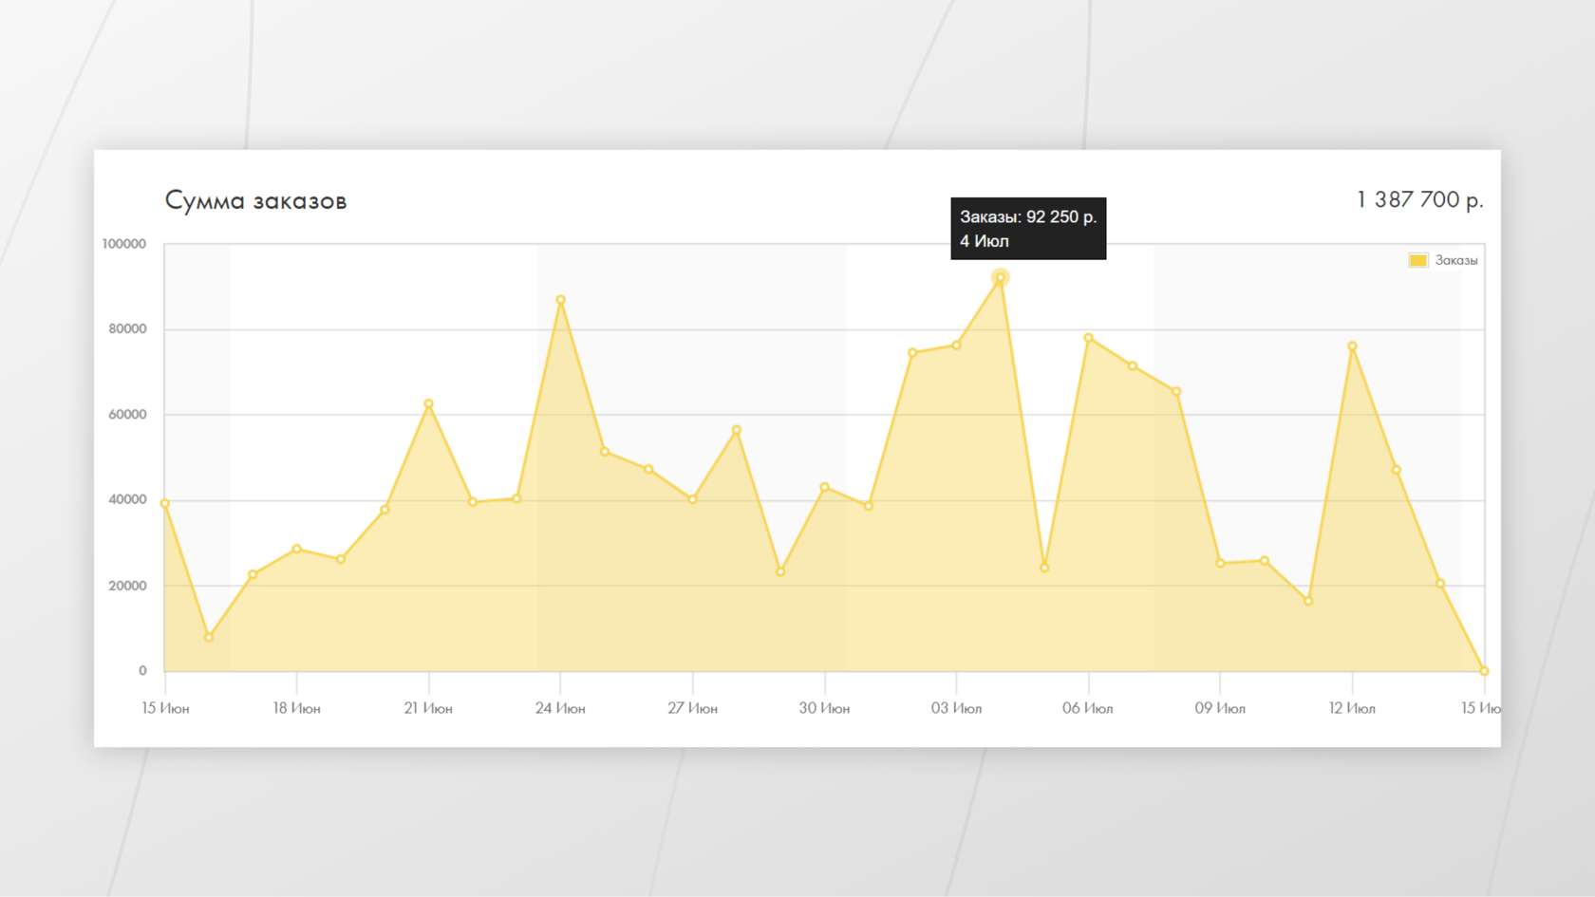
Task: Select the final 15 Июл zero point
Action: click(1484, 671)
